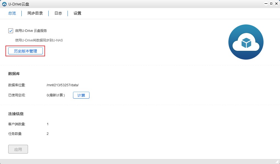Minimize the U-Drive云盘 window
This screenshot has width=280, height=164.
click(x=266, y=4)
